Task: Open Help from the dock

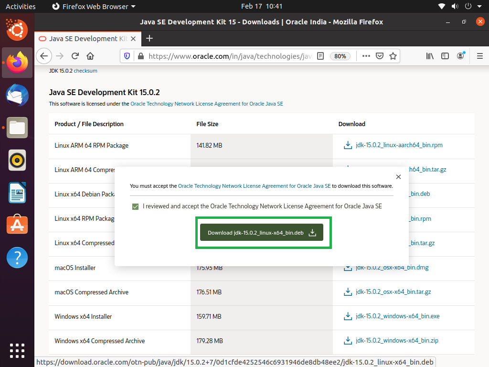Action: pos(17,258)
